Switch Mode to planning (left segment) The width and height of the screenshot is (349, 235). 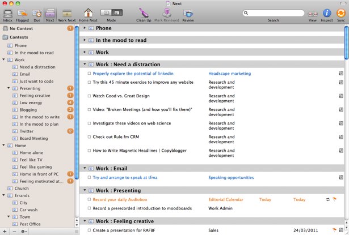coord(106,12)
